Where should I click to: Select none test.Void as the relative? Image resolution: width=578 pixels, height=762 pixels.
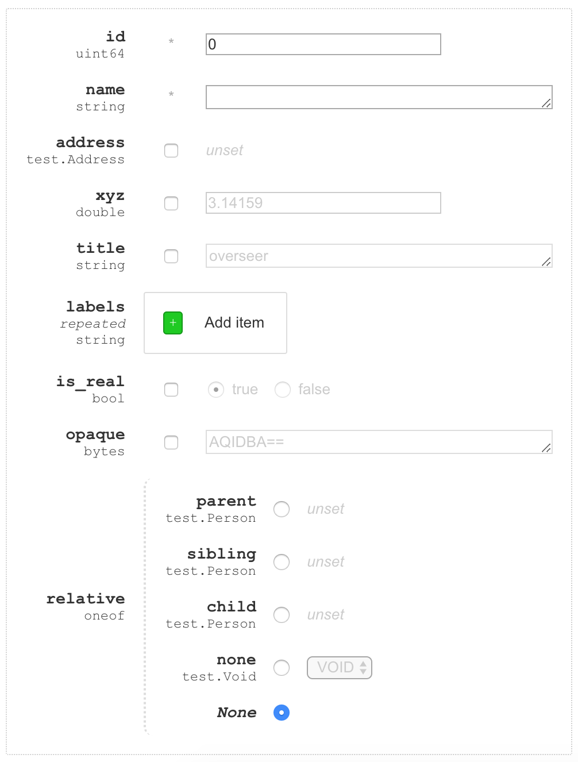pyautogui.click(x=282, y=668)
